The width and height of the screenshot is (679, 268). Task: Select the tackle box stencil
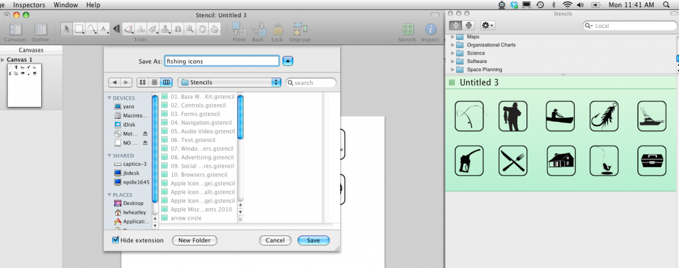pyautogui.click(x=652, y=161)
